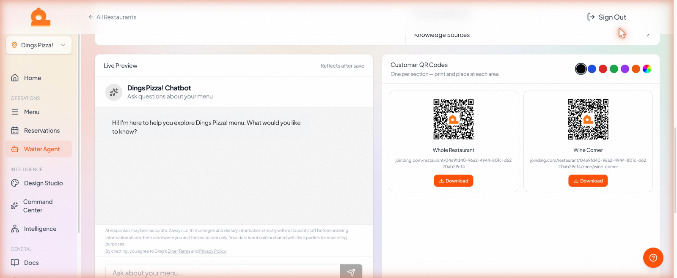Open the Dings Pizza! restaurant dropdown

click(x=39, y=45)
